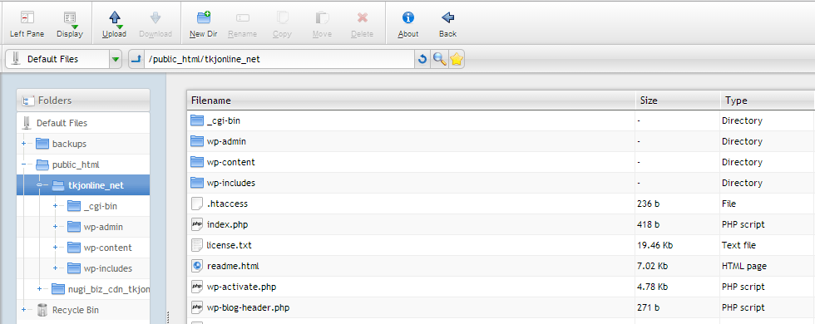Collapse the tkjonline_net tree node

click(40, 185)
